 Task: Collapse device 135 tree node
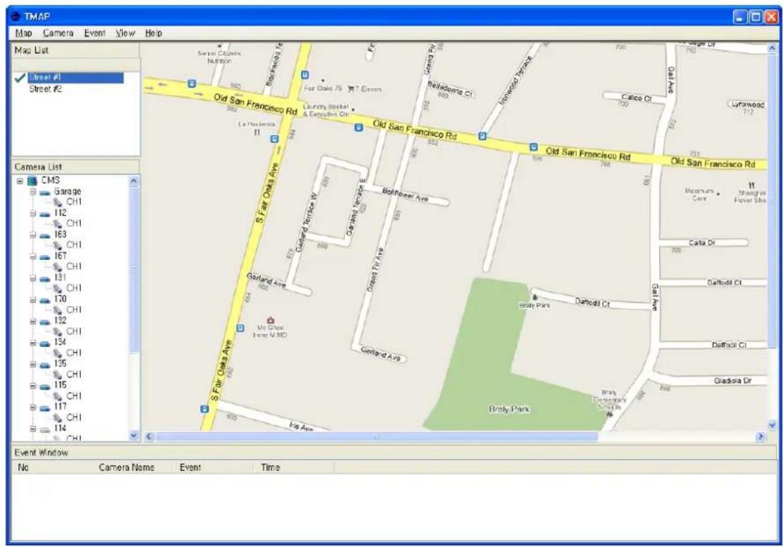[33, 364]
